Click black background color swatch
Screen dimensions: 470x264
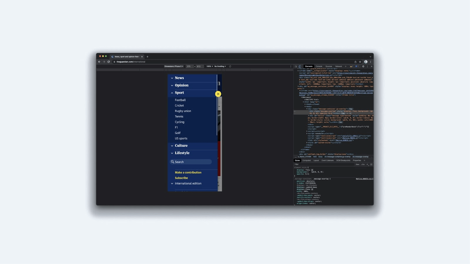[x=310, y=172]
